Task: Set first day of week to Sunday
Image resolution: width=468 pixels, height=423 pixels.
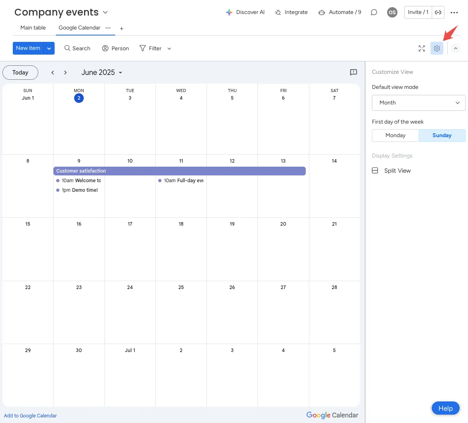Action: (x=442, y=136)
